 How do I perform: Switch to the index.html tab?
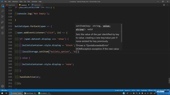coord(11,5)
